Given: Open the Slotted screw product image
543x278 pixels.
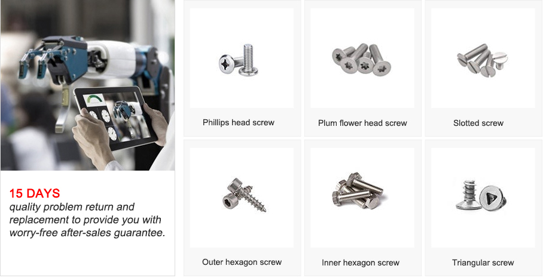Looking at the screenshot, I should (x=483, y=58).
